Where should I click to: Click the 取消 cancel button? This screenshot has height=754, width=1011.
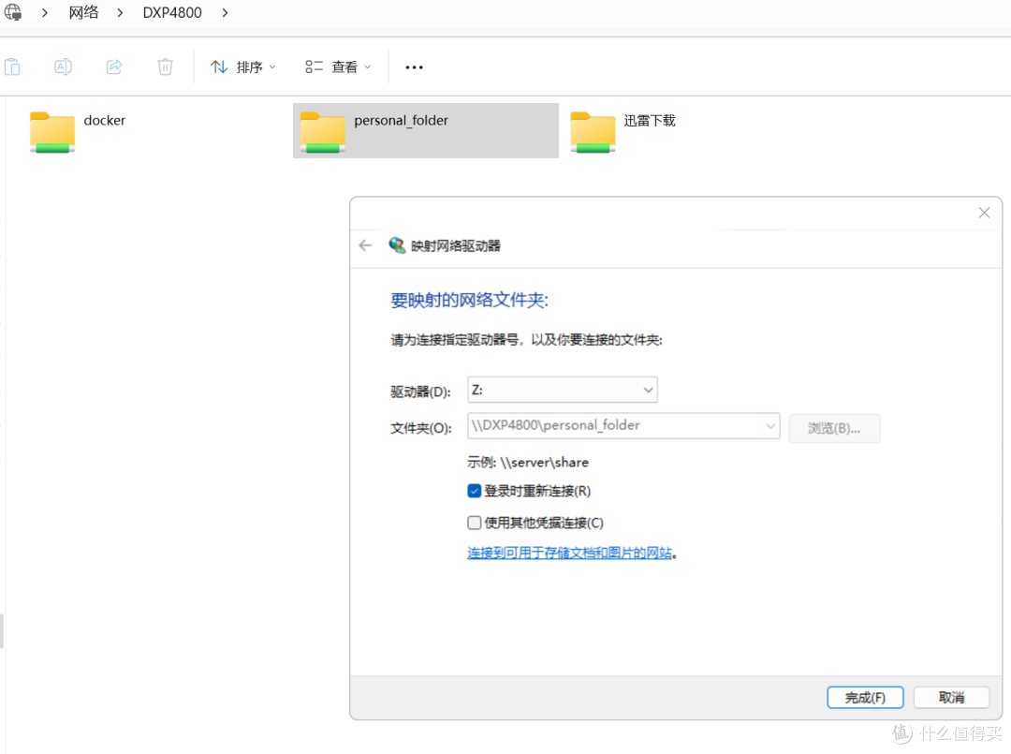tap(951, 697)
